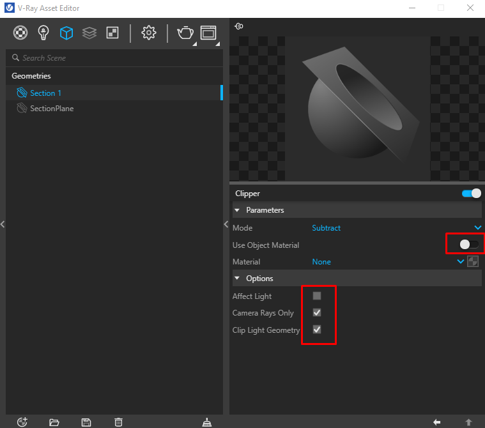Screen dimensions: 485x428
Task: Click the clipper preview thumbnail
Action: pyautogui.click(x=357, y=109)
